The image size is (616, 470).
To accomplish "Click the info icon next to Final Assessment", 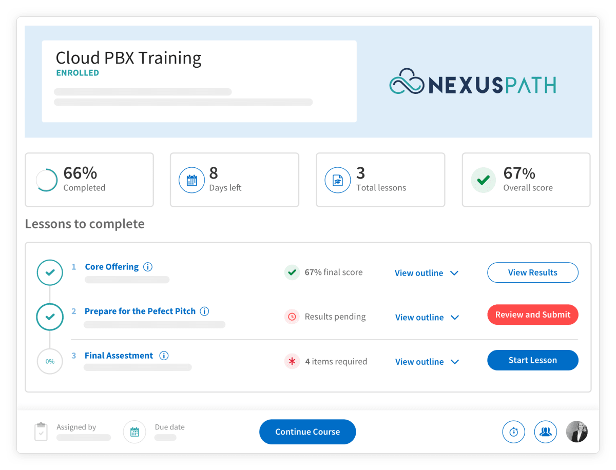I will pyautogui.click(x=164, y=356).
